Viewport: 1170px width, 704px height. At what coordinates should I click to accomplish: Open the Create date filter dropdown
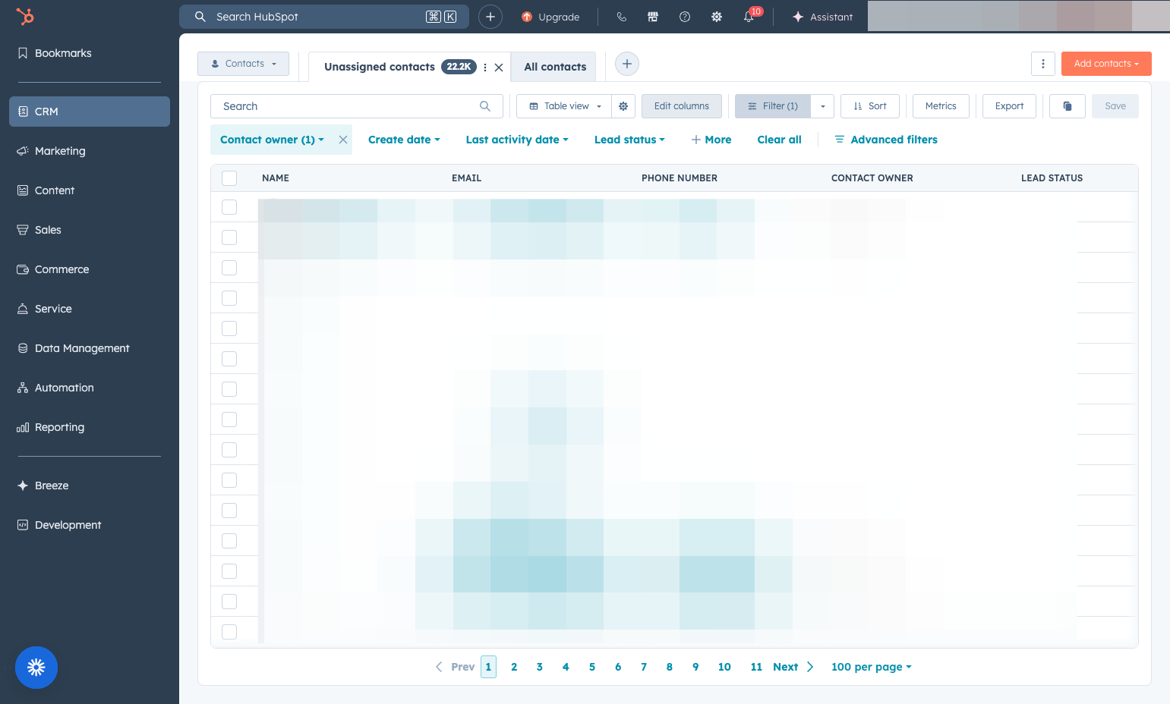coord(404,140)
